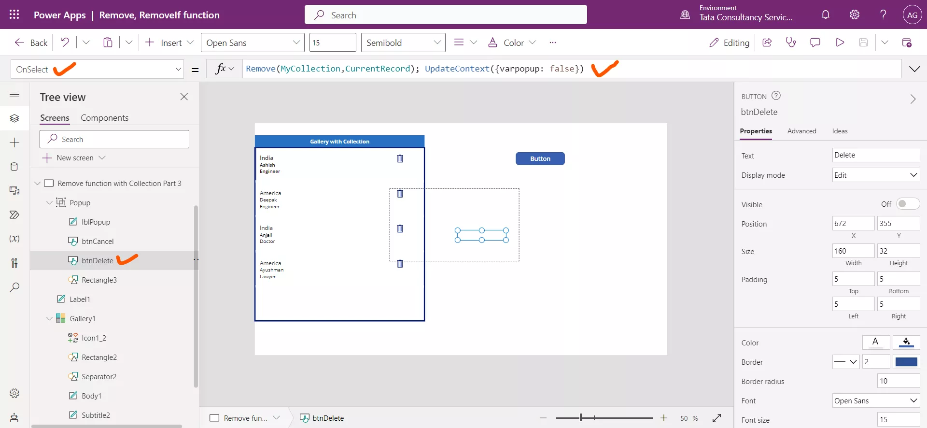
Task: Click the Editing button
Action: [x=729, y=43]
